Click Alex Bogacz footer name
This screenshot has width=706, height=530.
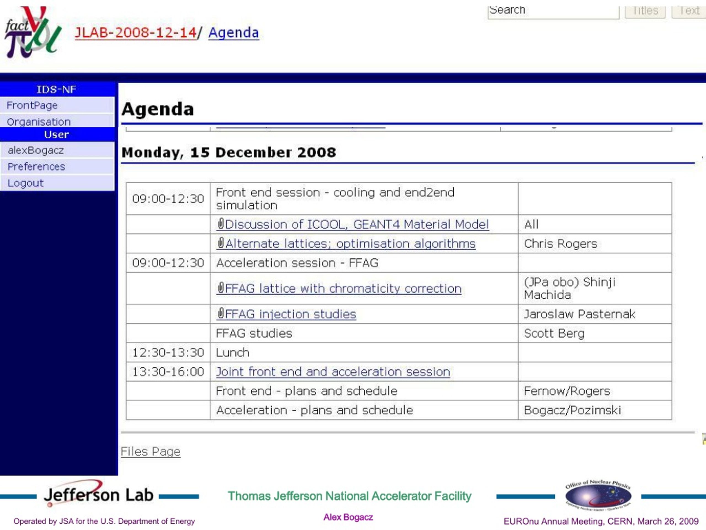point(348,517)
